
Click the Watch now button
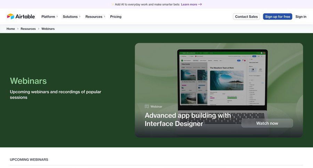[x=267, y=123]
